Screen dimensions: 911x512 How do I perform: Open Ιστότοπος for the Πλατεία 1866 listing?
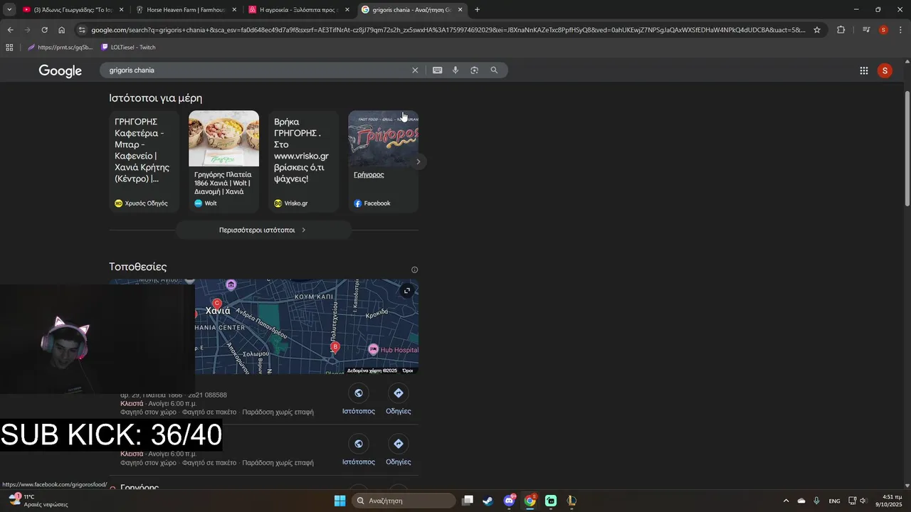[358, 400]
